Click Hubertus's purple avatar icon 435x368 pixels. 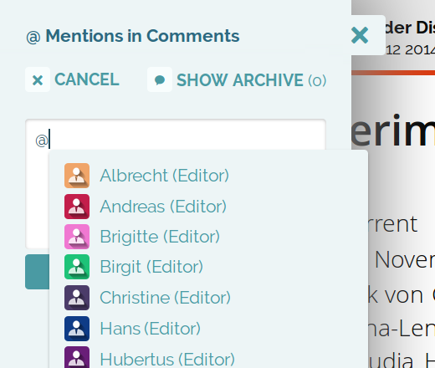point(77,357)
